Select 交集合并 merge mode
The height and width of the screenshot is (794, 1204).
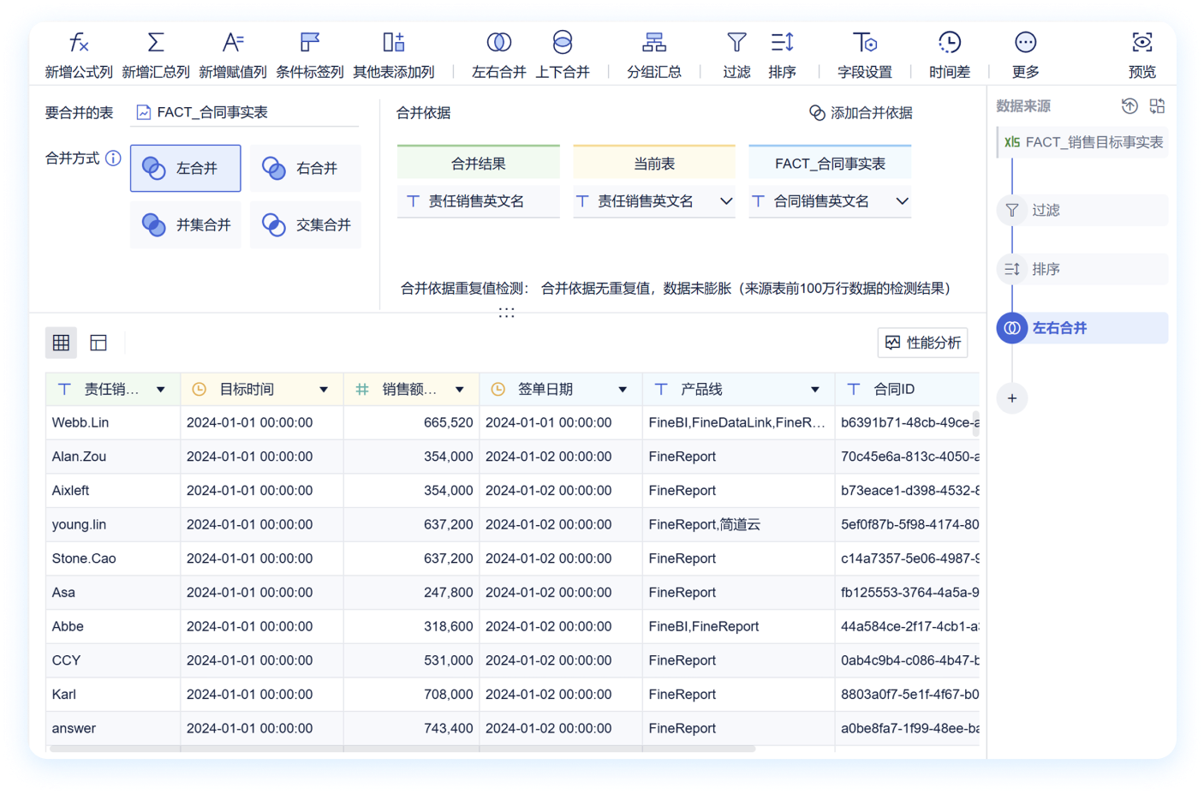click(306, 224)
